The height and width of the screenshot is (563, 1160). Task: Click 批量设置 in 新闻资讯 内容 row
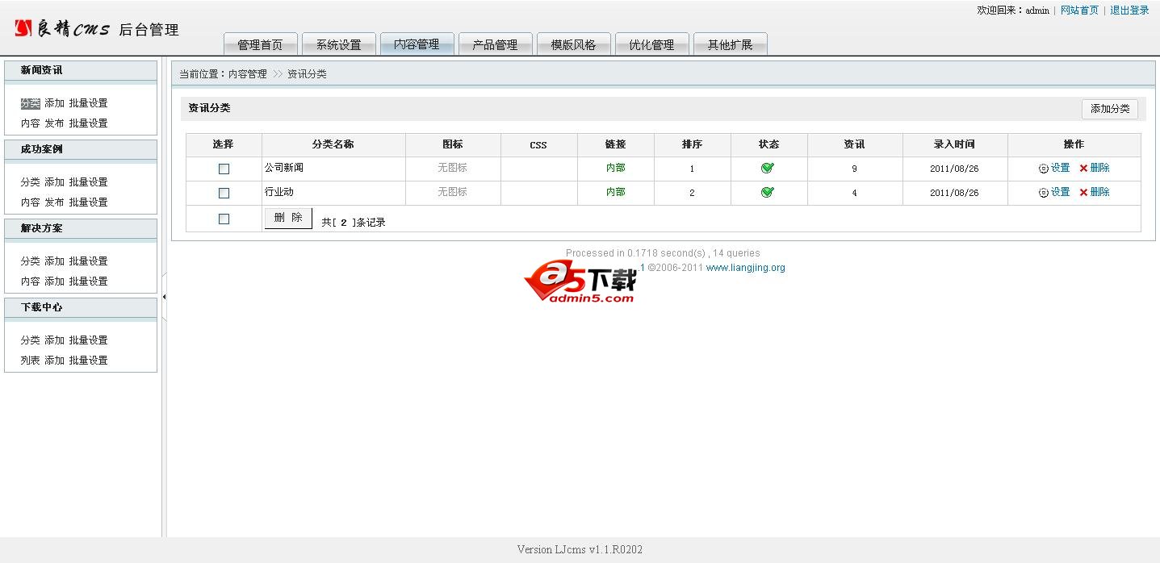click(x=88, y=123)
